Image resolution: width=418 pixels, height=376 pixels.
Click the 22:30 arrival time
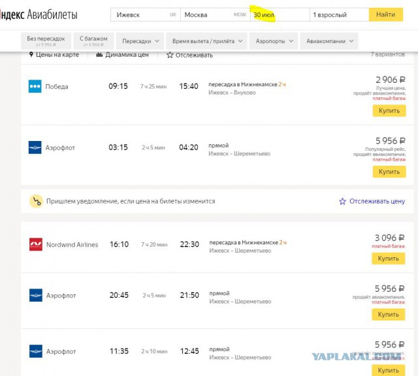click(x=189, y=244)
